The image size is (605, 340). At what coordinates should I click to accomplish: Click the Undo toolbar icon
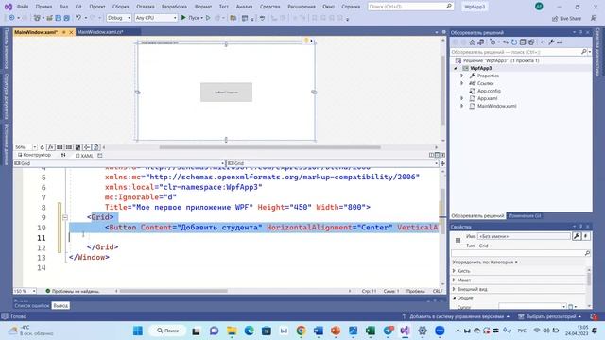tap(78, 18)
